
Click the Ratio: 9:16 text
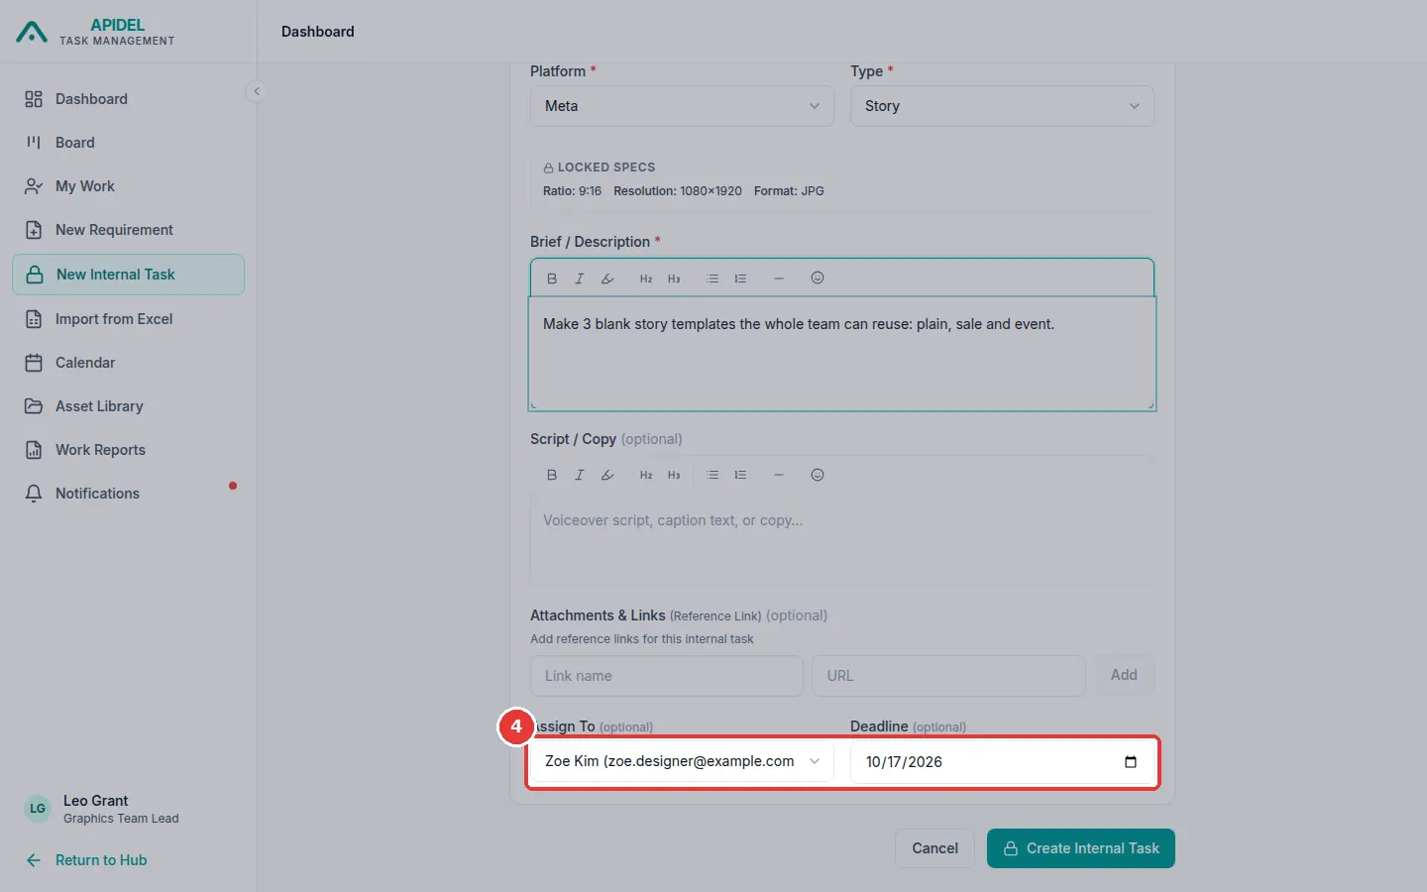[x=572, y=191]
